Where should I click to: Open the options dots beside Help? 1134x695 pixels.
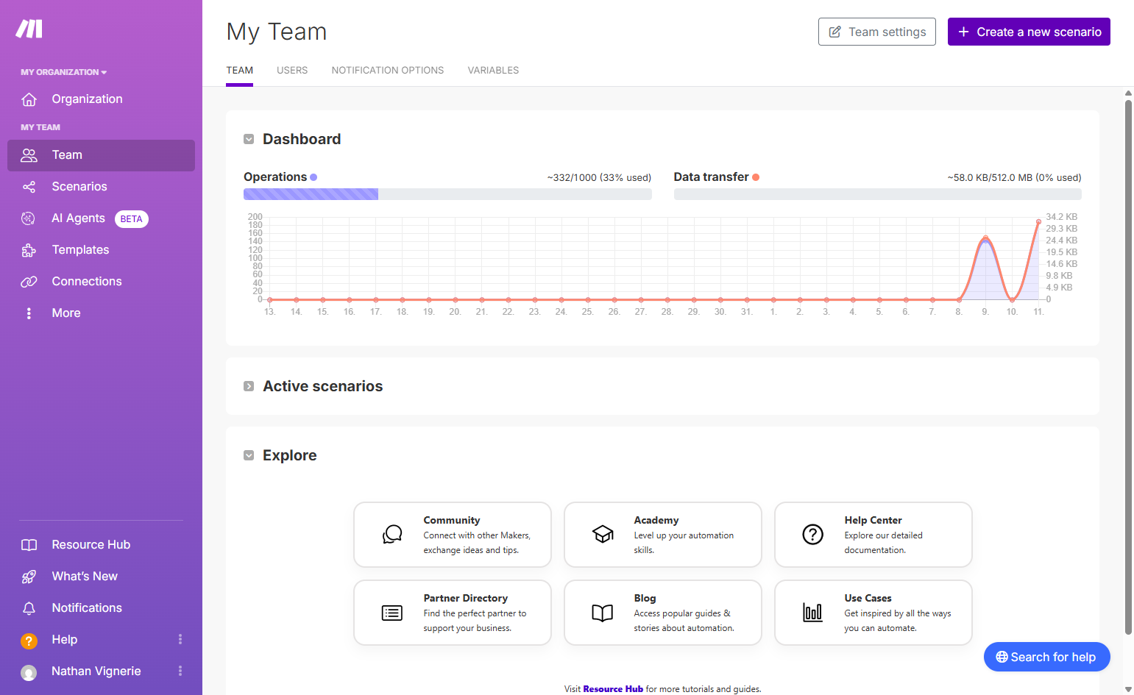(x=180, y=640)
